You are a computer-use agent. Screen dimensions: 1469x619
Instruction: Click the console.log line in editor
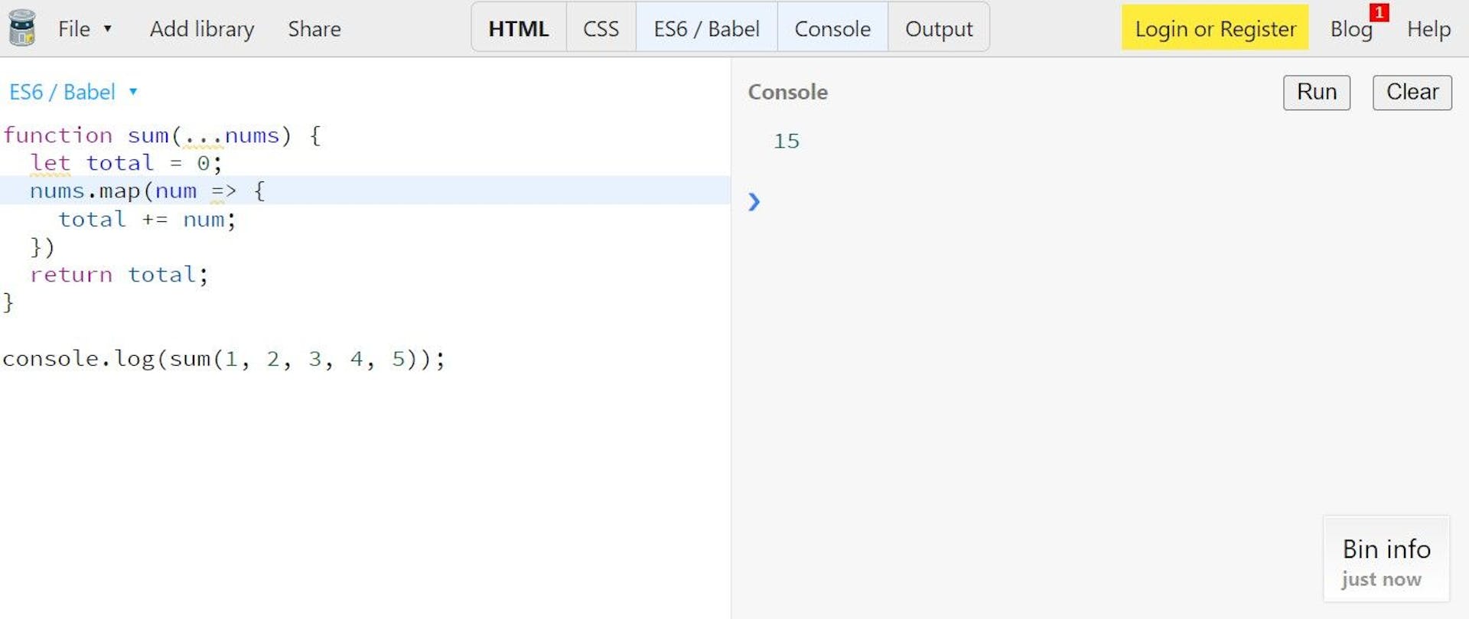point(223,359)
